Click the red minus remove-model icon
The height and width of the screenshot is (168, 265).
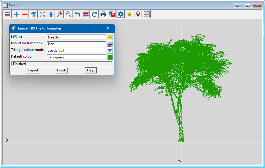pyautogui.click(x=25, y=14)
